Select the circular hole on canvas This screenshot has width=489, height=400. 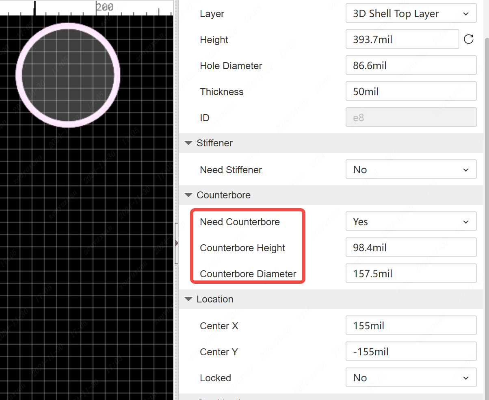[x=68, y=75]
